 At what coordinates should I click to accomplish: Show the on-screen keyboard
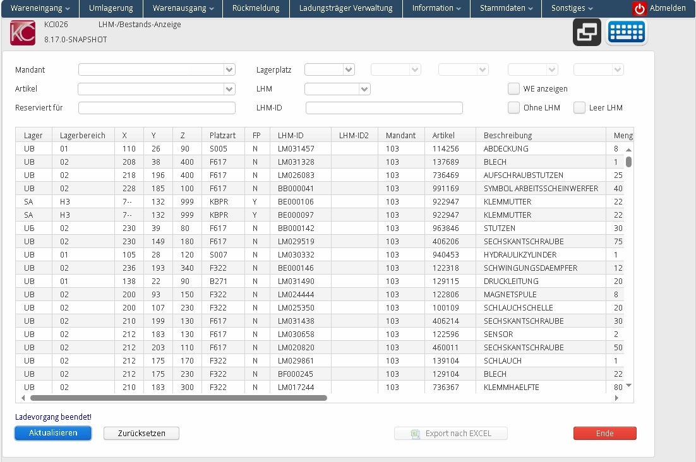click(x=627, y=32)
